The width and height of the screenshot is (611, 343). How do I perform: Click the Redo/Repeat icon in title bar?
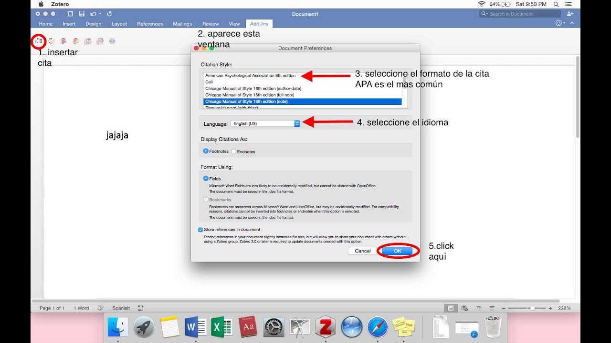[x=109, y=14]
